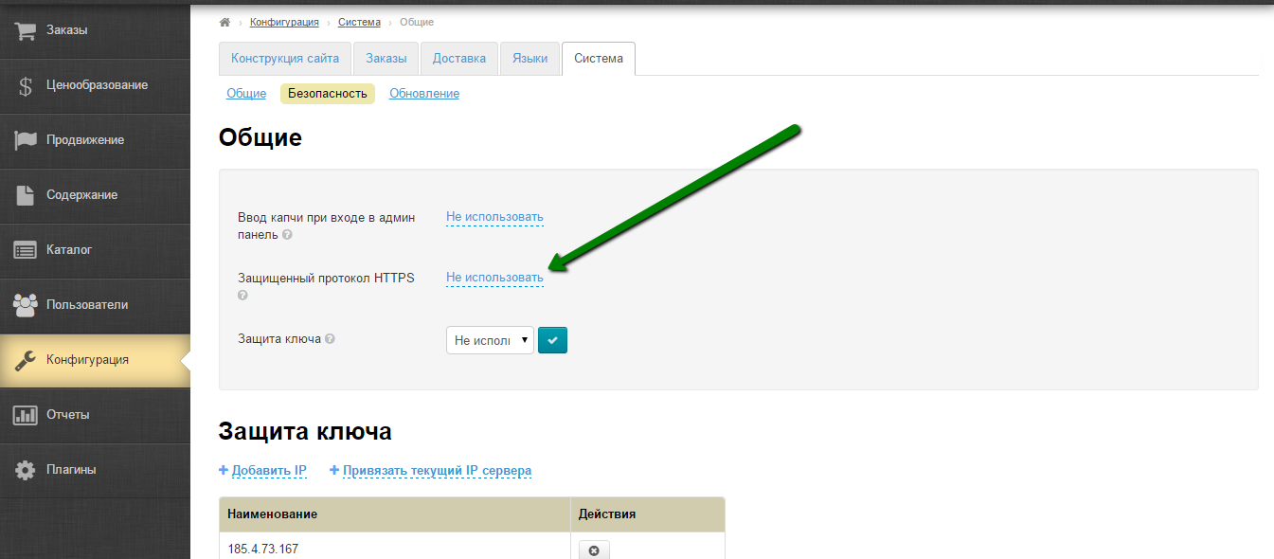Click the dollar sign icon for Ценообразование
The height and width of the screenshot is (559, 1274).
pyautogui.click(x=26, y=85)
